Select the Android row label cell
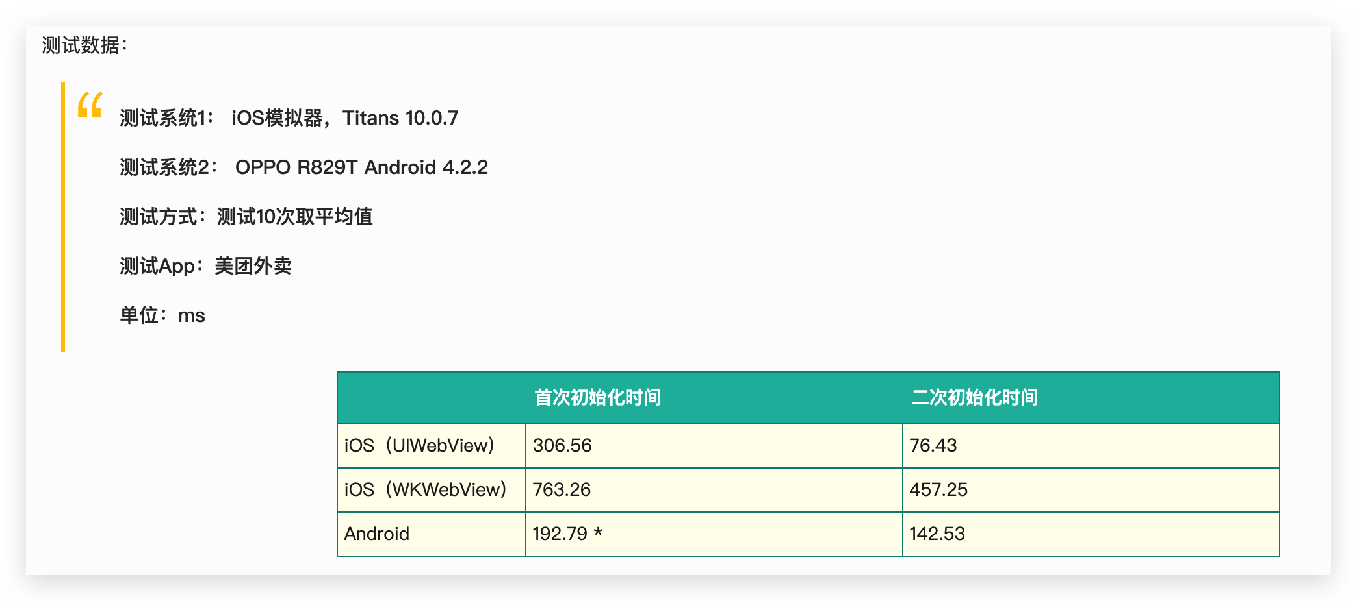This screenshot has width=1357, height=601. pos(432,534)
